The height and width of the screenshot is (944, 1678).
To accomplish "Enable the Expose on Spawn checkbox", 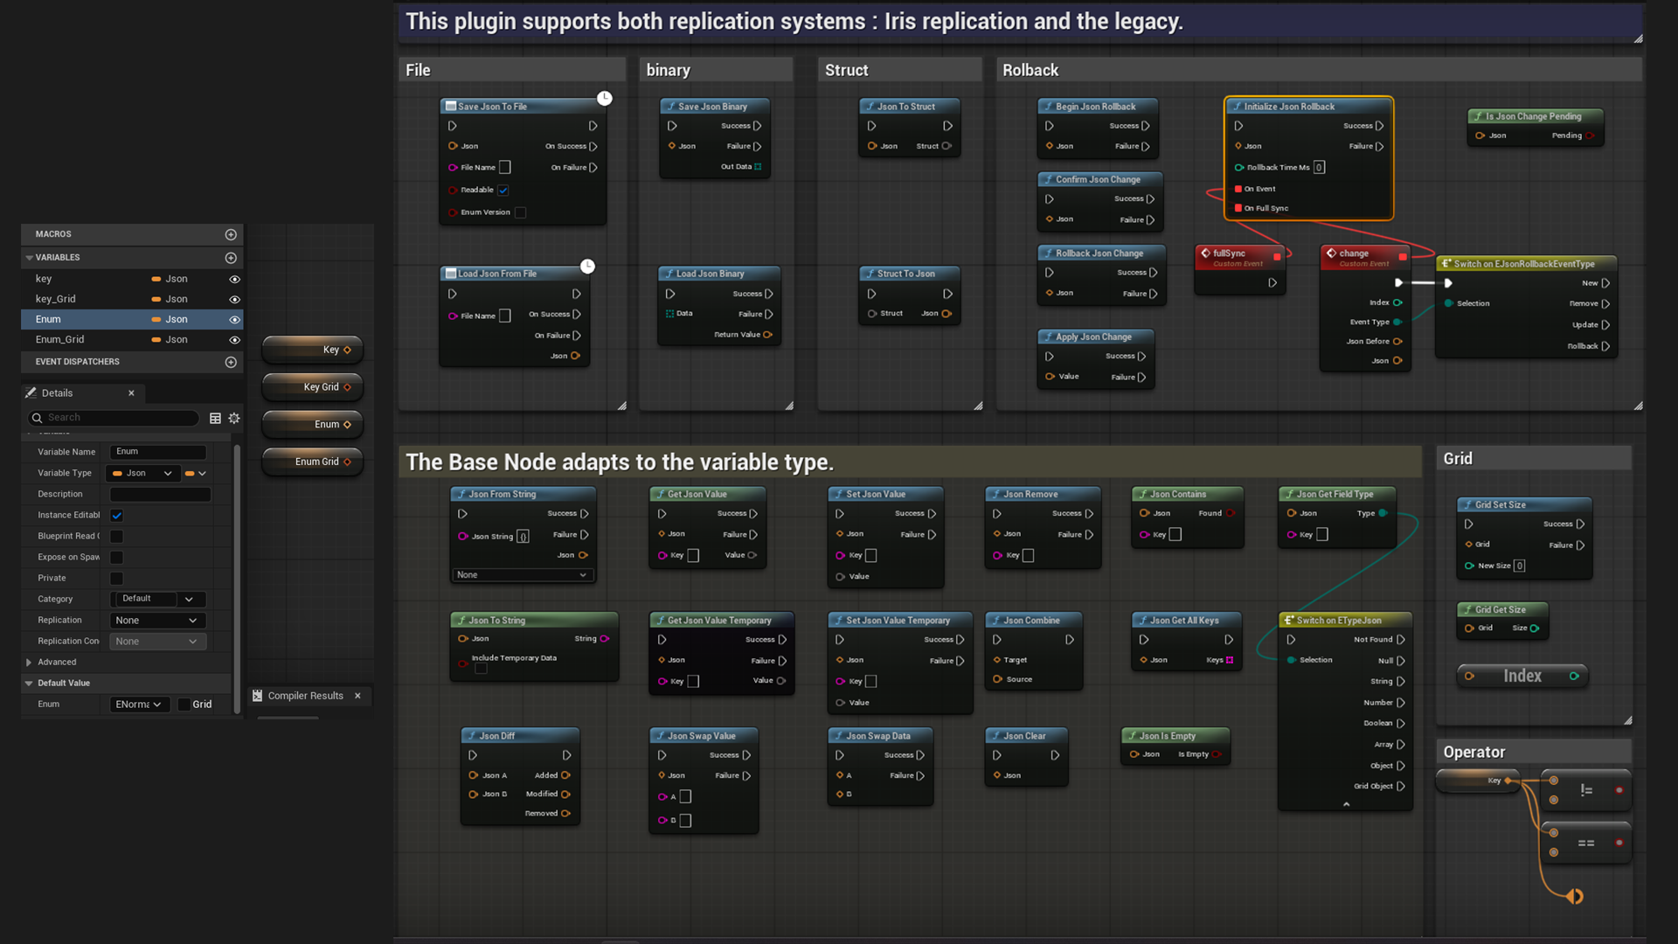I will point(116,558).
